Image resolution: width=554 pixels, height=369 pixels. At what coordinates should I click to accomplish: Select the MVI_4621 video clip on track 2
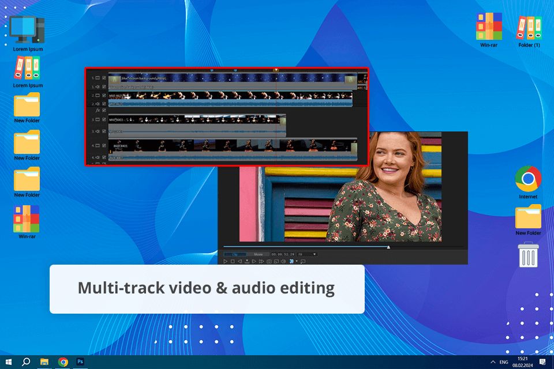[x=230, y=95]
